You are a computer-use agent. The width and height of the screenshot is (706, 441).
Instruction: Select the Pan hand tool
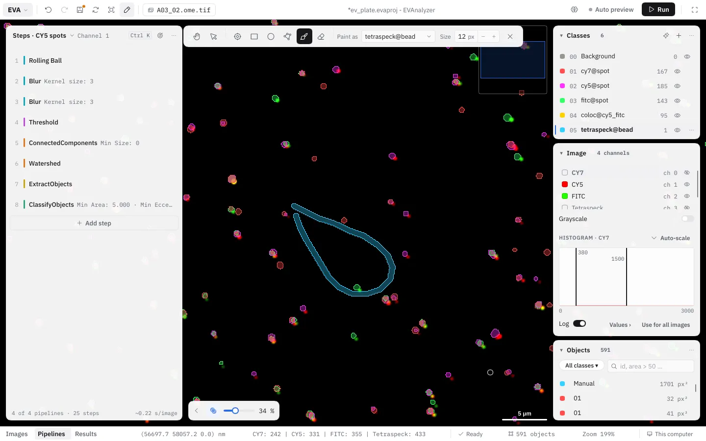tap(197, 37)
